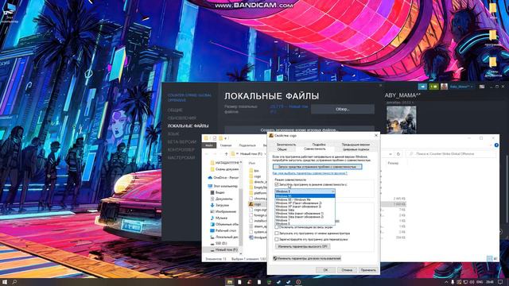This screenshot has width=509, height=286.
Task: Enable "Register this program for restart" checkbox
Action: (277, 239)
